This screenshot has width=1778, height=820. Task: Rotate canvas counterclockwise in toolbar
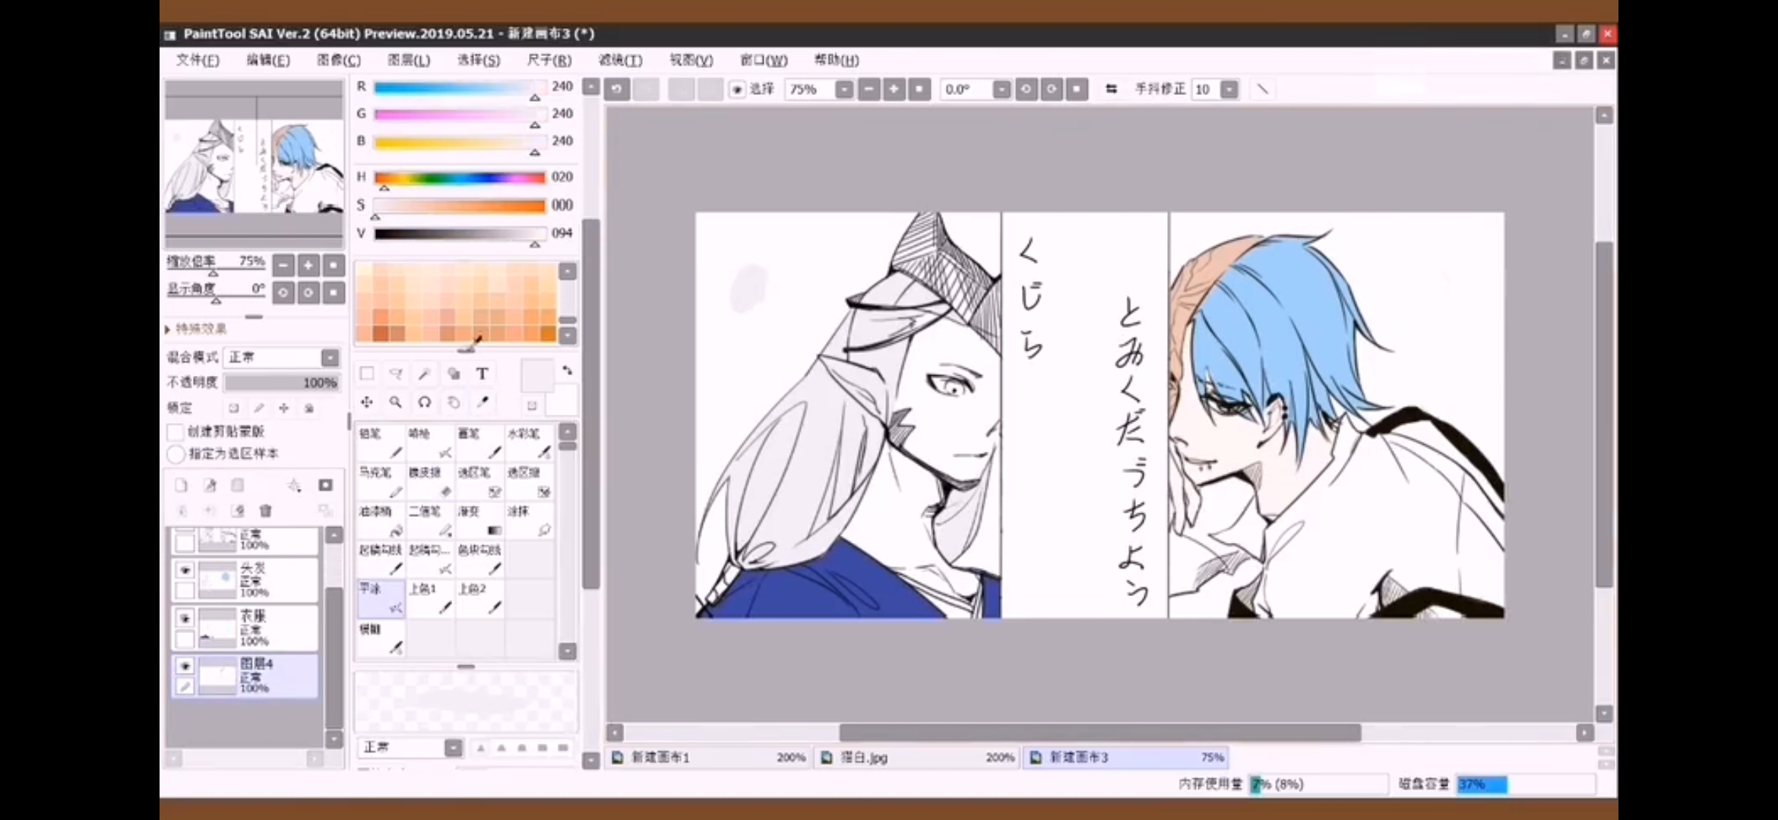pyautogui.click(x=1026, y=90)
